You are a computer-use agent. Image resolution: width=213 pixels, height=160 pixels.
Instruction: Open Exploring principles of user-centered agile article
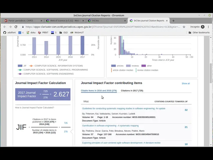(121, 143)
